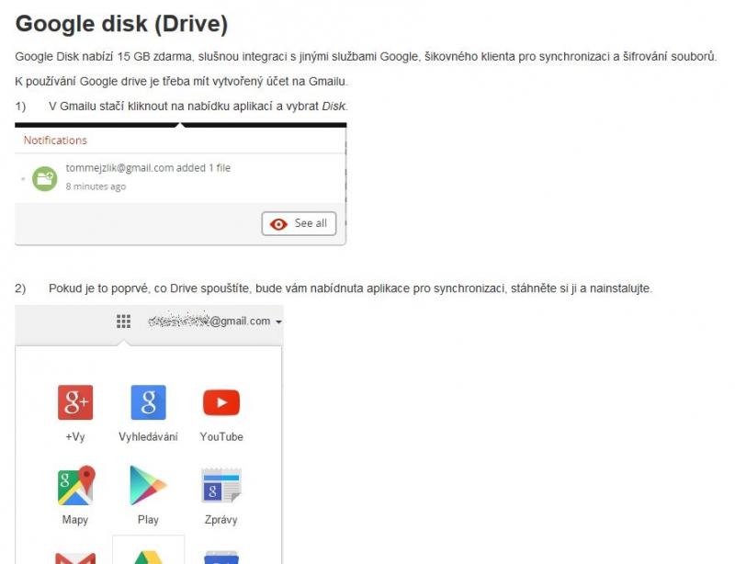Click the 'Google disk (Drive)' page heading
Image resolution: width=735 pixels, height=564 pixels.
(122, 24)
